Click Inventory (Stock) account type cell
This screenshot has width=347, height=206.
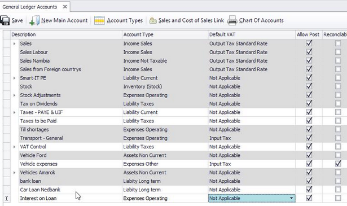[165, 86]
